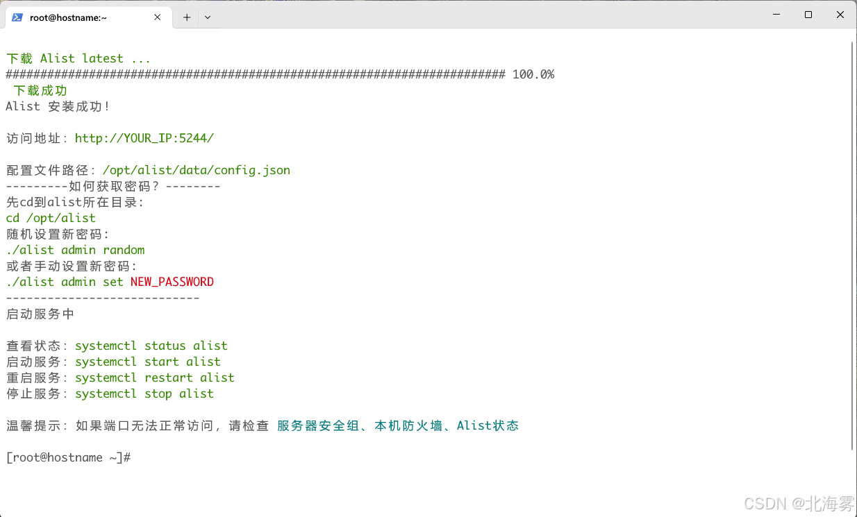This screenshot has width=857, height=517.
Task: Click the command cd /opt/alist
Action: point(51,218)
